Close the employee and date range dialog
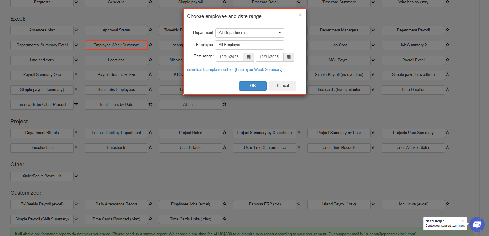Image resolution: width=489 pixels, height=236 pixels. (300, 15)
